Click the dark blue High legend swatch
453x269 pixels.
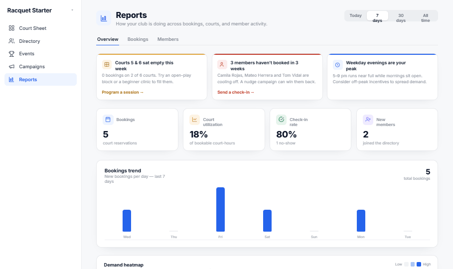[419, 264]
